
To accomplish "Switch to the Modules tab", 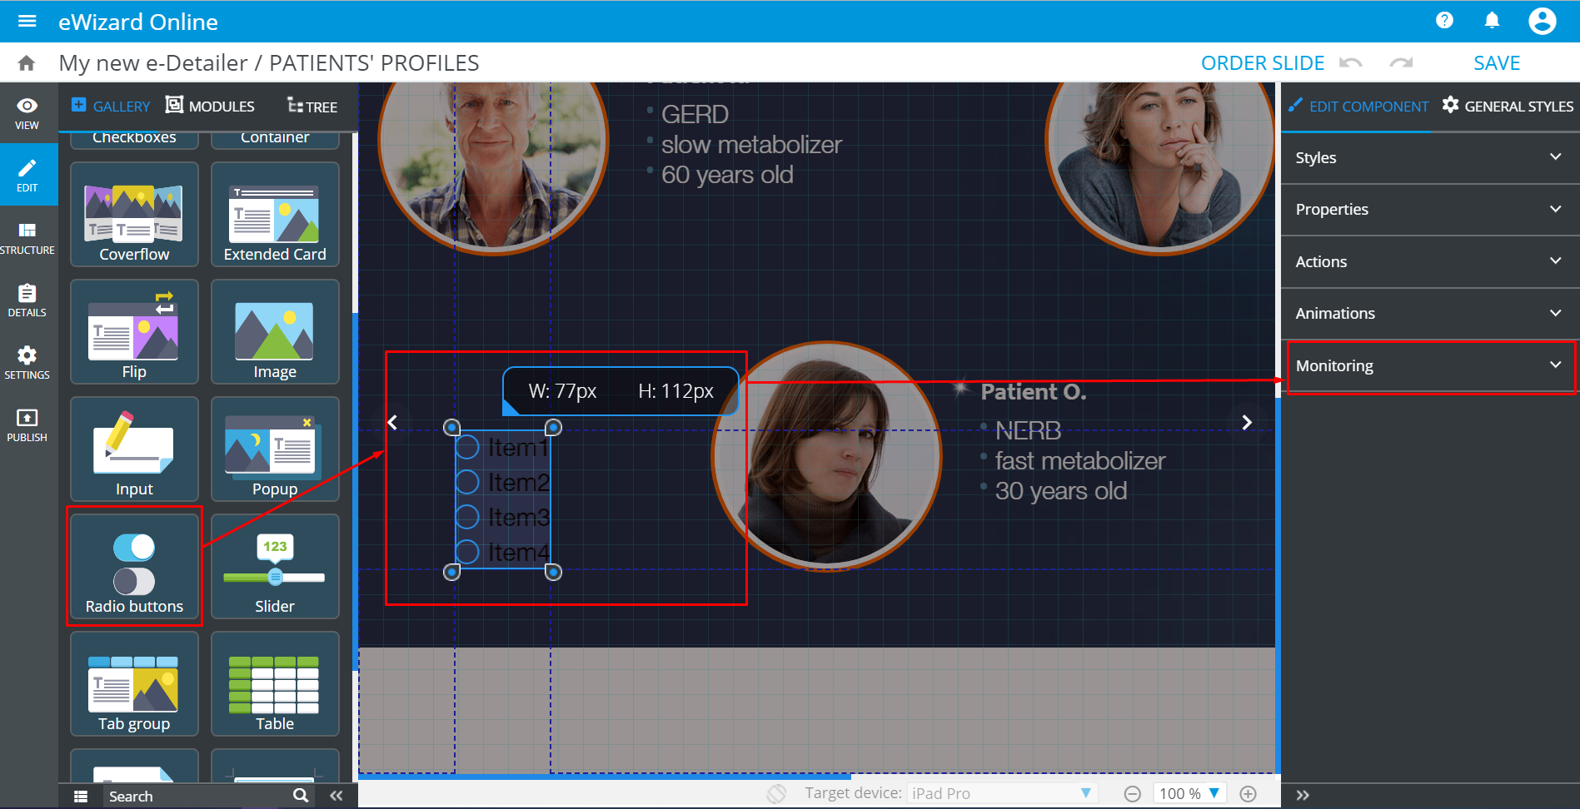I will coord(211,107).
